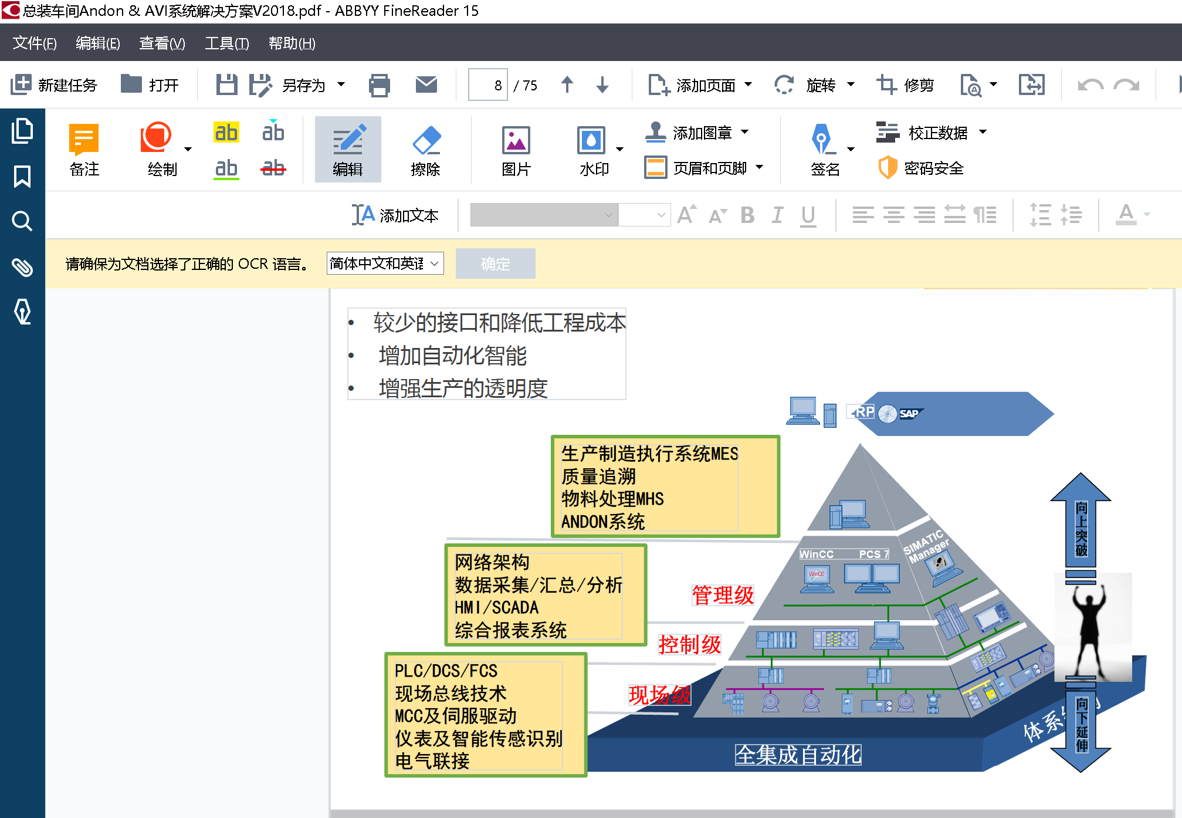Open the Tools (工具) menu
This screenshot has height=818, width=1182.
227,43
